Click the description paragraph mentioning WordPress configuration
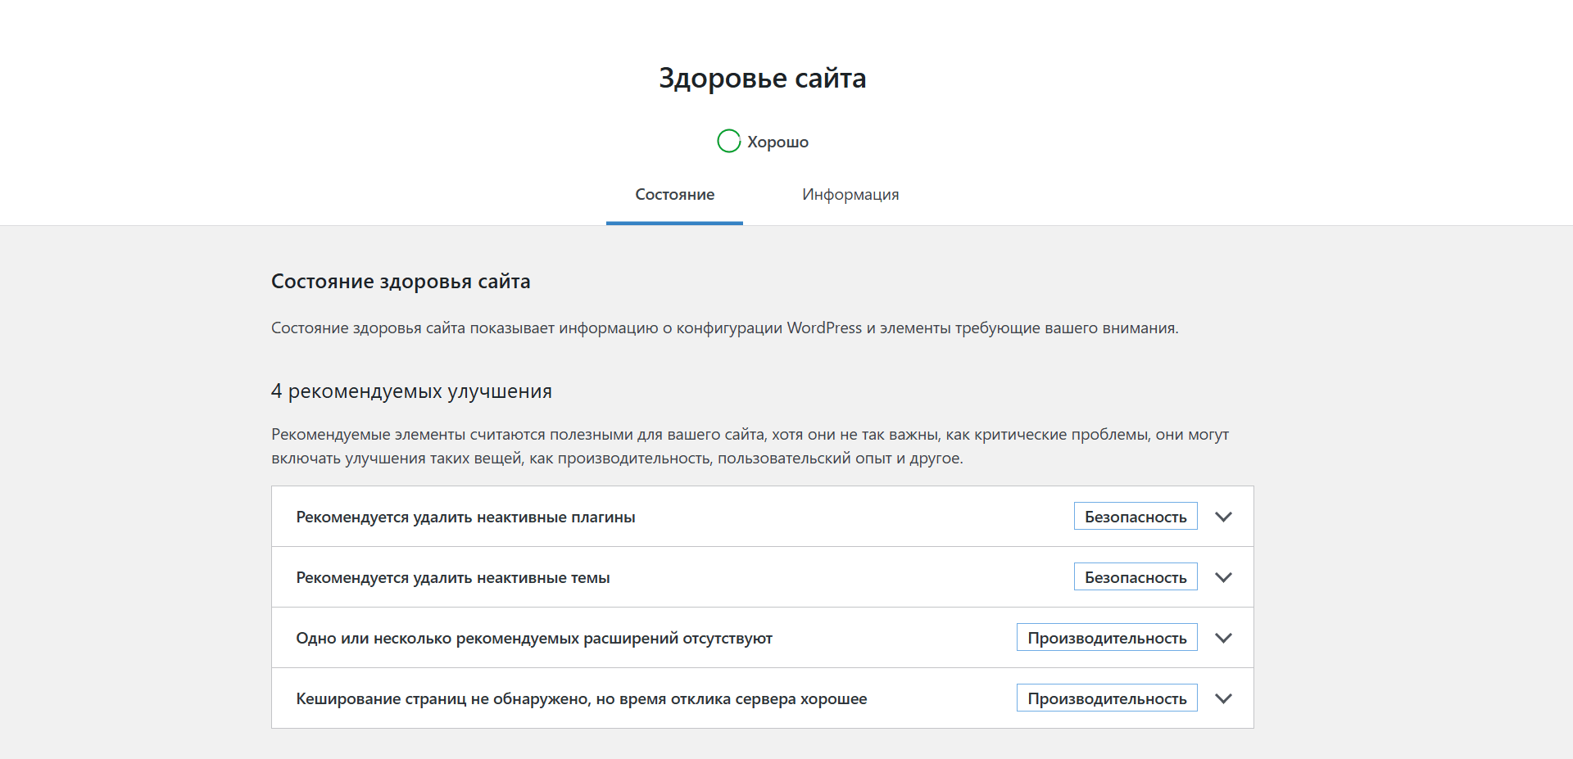 (x=724, y=328)
